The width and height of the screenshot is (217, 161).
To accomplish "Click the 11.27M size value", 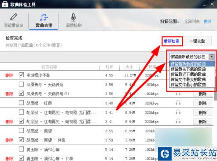I will 130,75.
